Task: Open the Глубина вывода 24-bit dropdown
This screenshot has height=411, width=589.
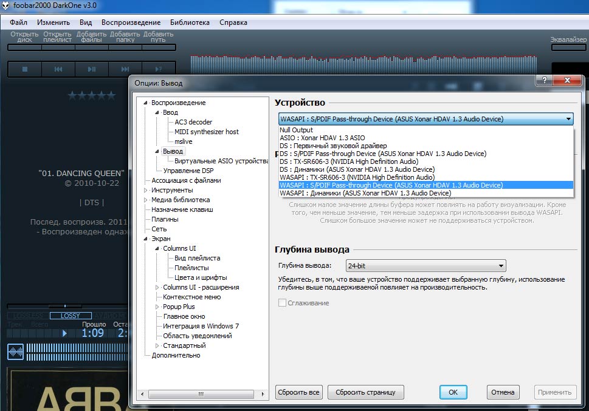Action: pyautogui.click(x=425, y=266)
